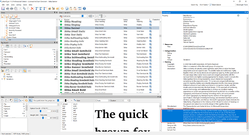
Task: Click the Print toolbar icon
Action: [x=12, y=8]
